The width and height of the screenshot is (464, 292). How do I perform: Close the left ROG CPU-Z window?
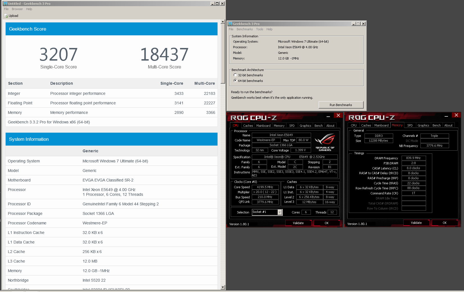coord(338,115)
